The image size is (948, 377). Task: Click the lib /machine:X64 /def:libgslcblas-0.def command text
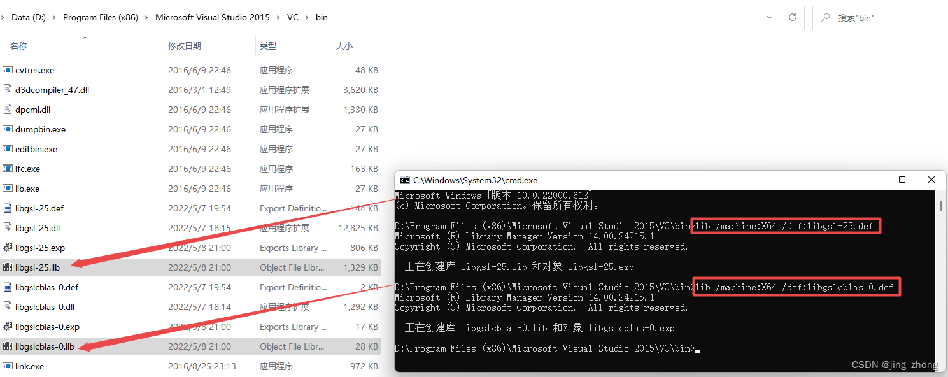click(796, 287)
